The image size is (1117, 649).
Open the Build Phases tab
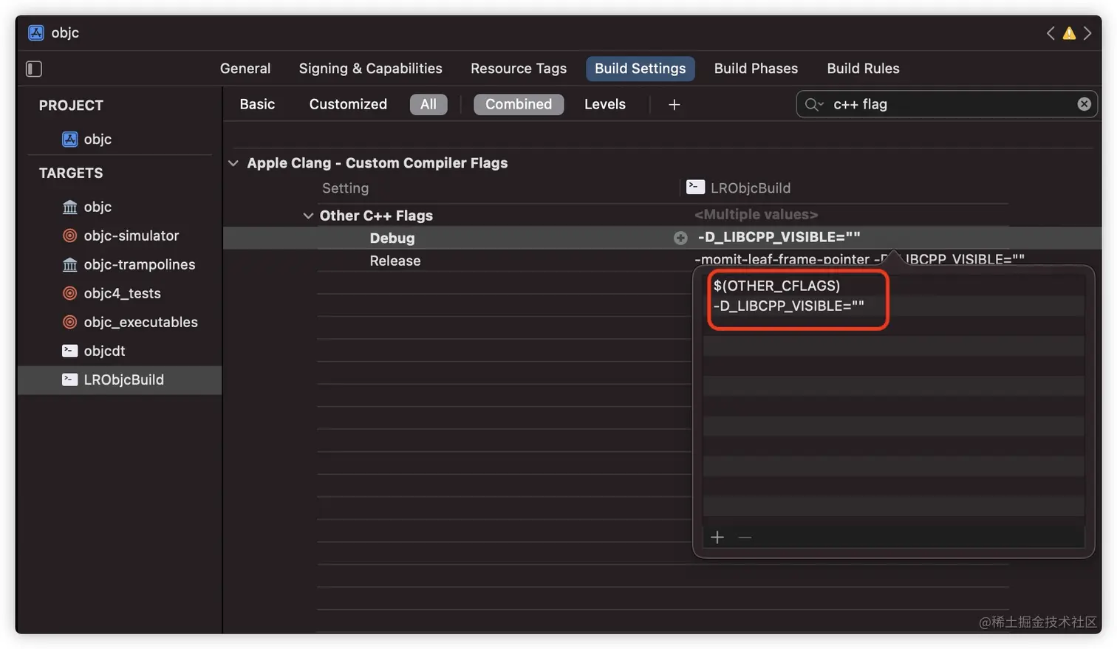(x=756, y=68)
